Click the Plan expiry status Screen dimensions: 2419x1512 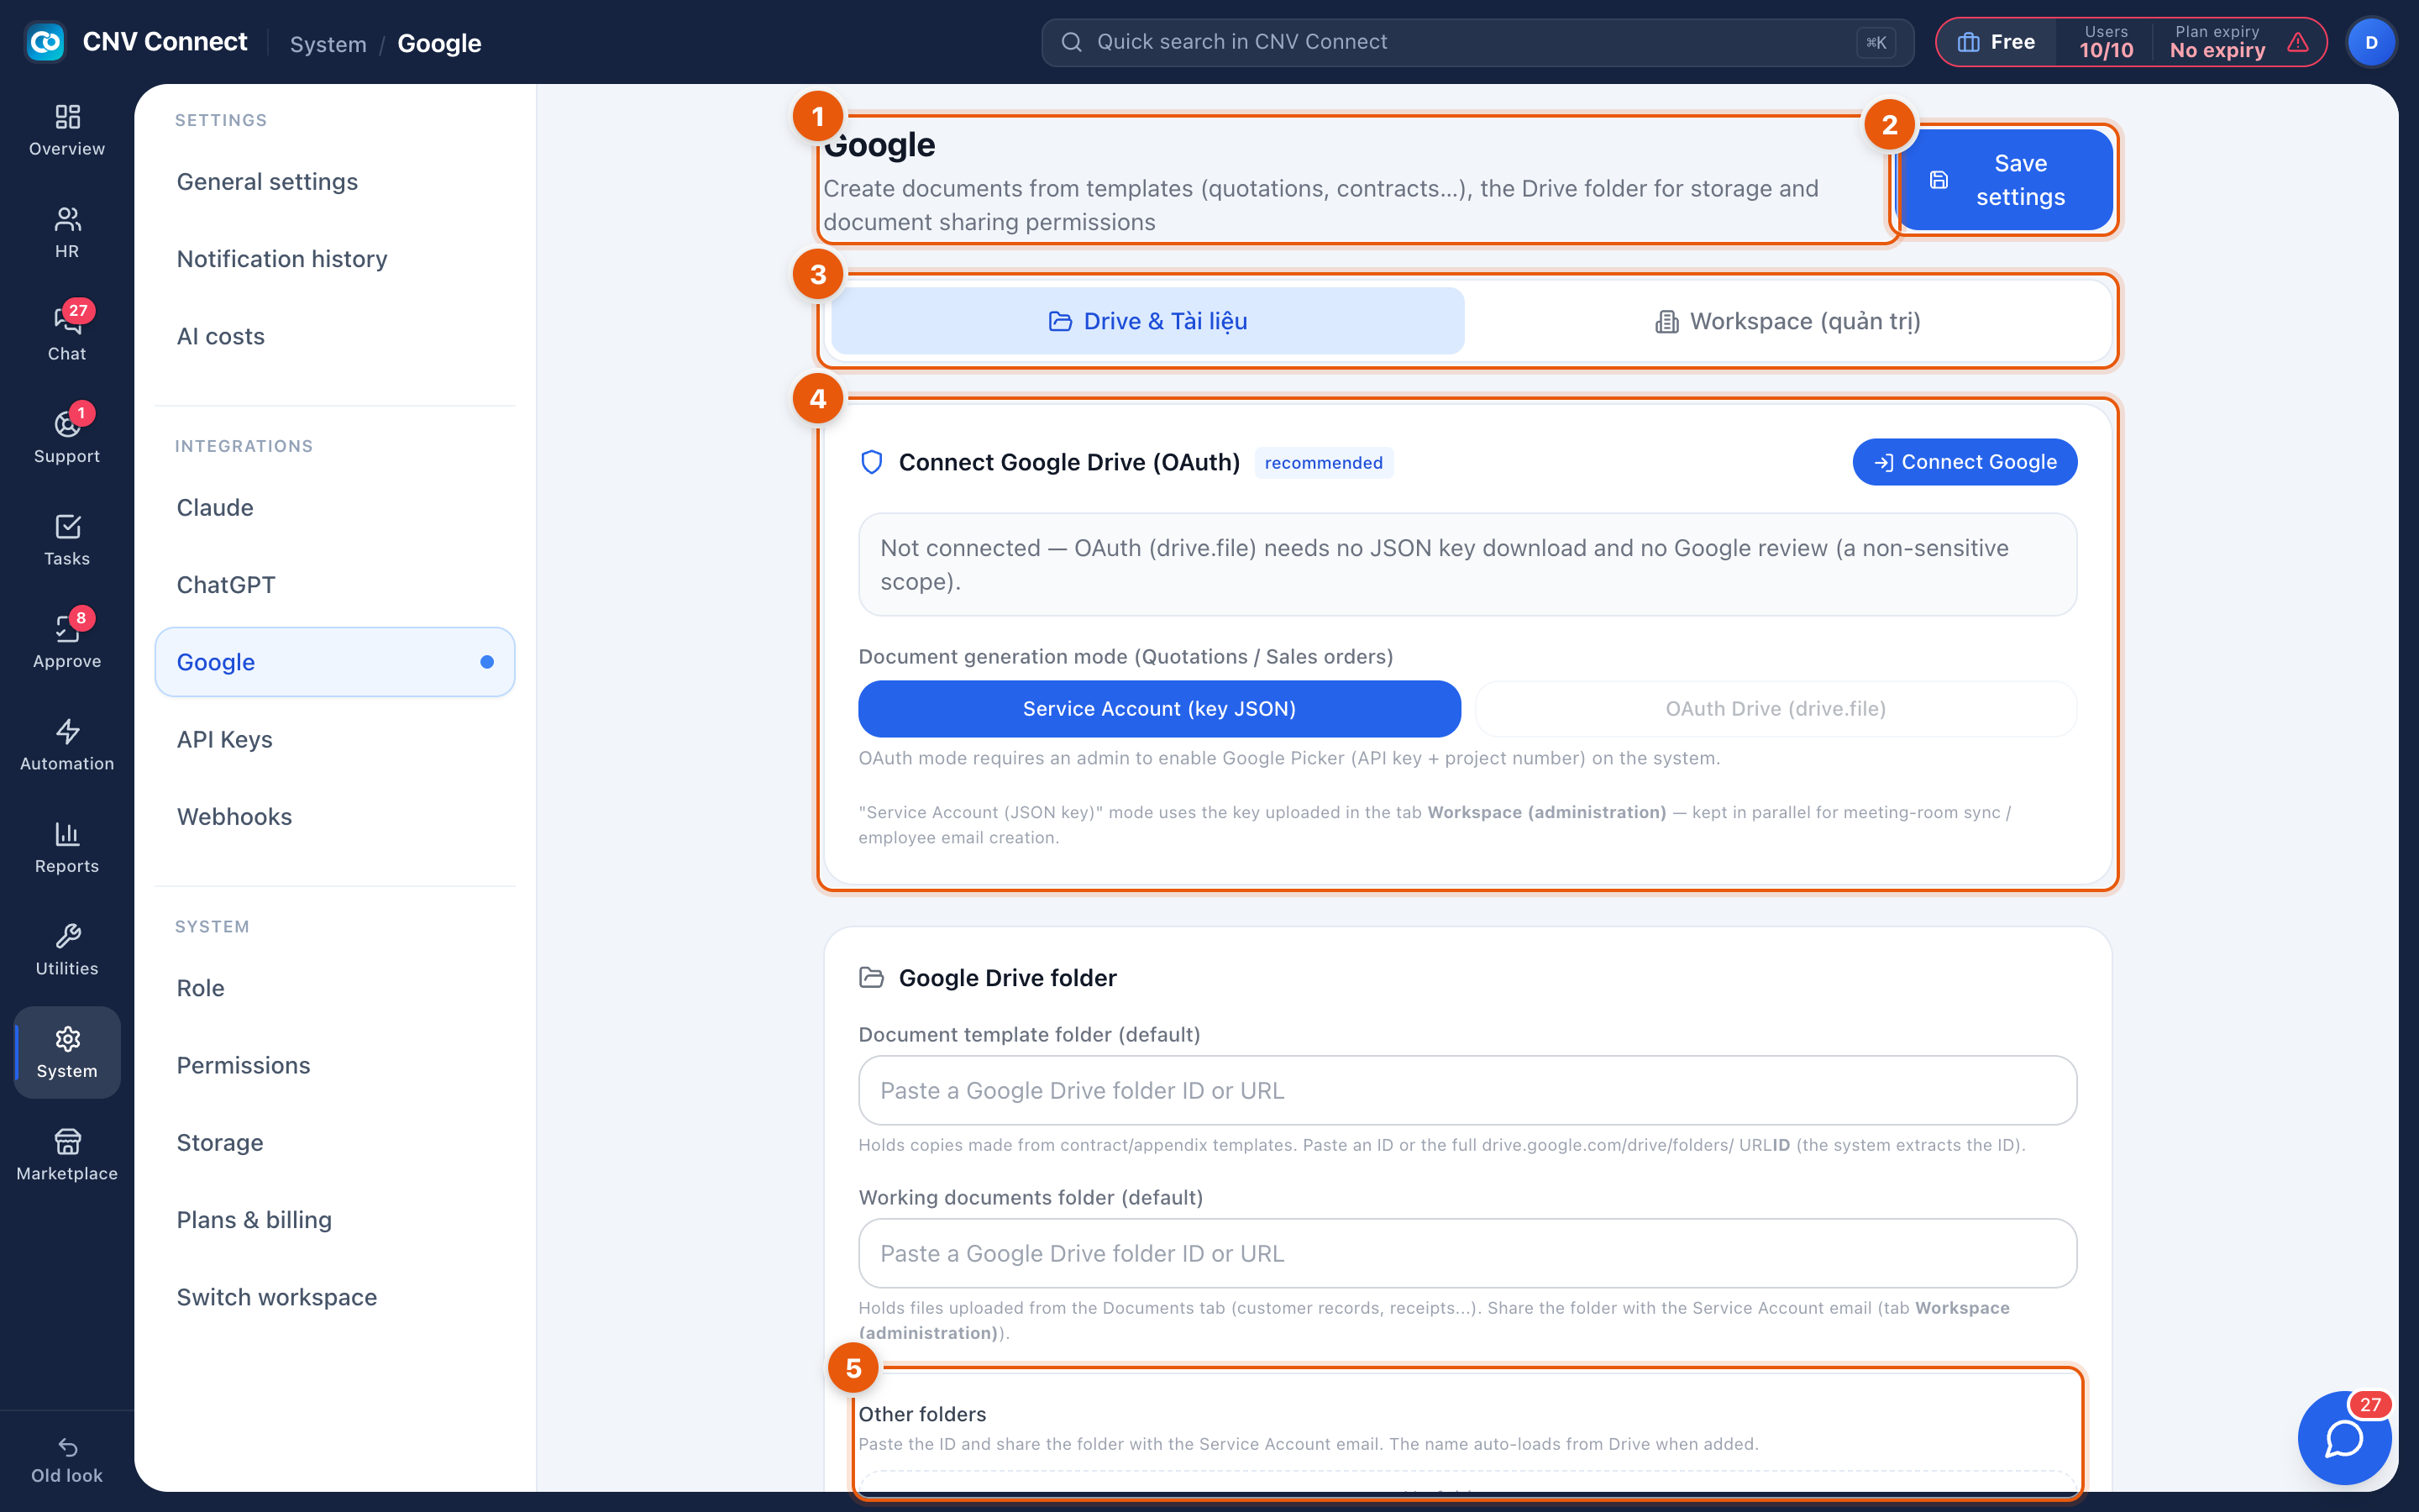2217,42
